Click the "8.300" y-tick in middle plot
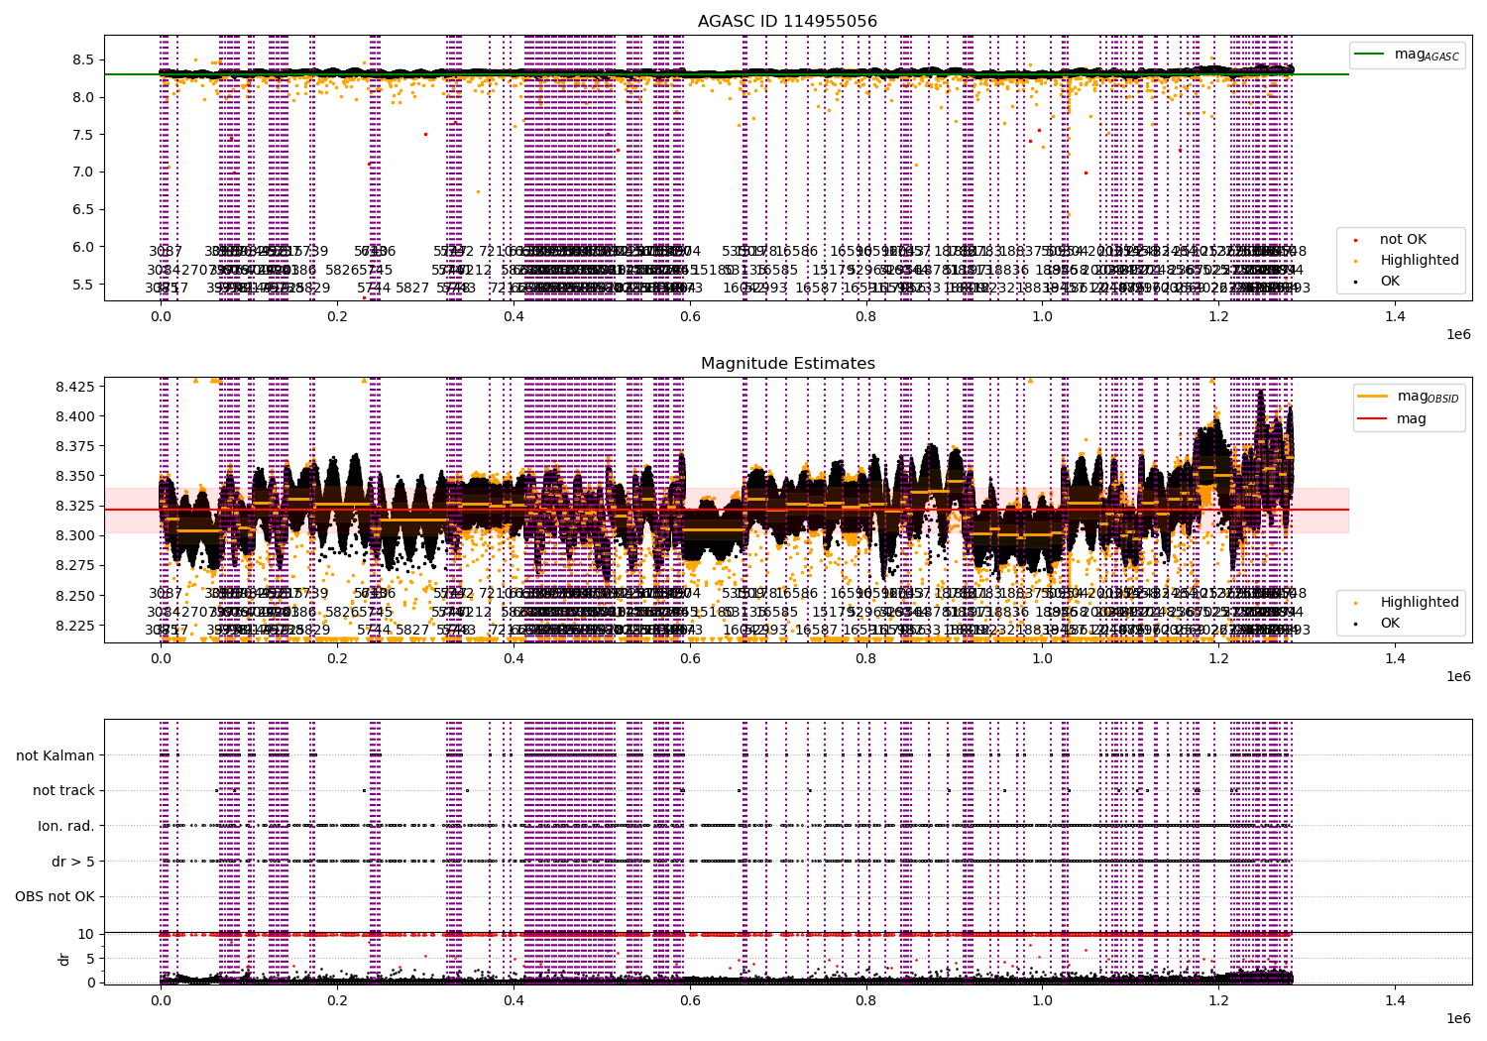The image size is (1487, 1041). pos(76,536)
